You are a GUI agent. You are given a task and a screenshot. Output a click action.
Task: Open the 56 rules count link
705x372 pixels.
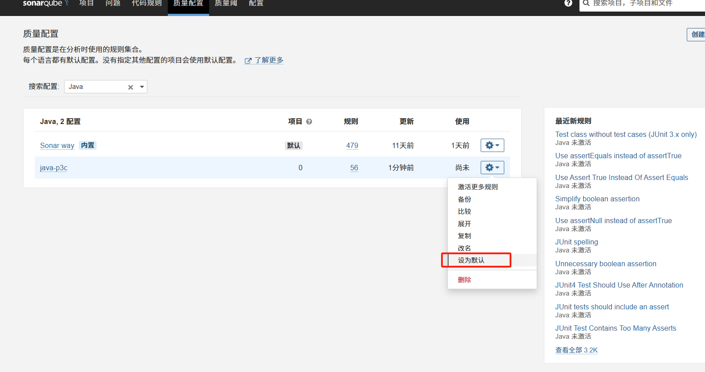tap(354, 168)
